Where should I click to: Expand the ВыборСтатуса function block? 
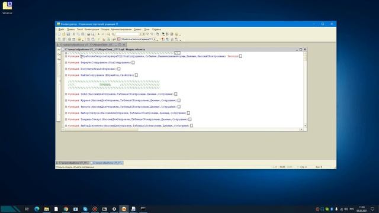tap(66, 113)
